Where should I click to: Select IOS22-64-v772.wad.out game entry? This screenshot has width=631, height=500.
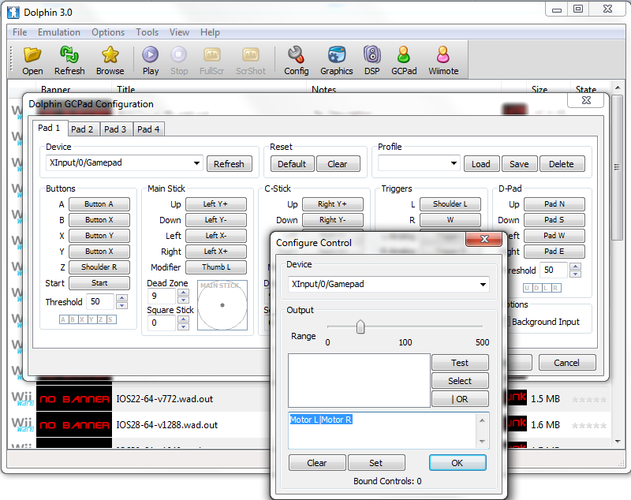165,399
